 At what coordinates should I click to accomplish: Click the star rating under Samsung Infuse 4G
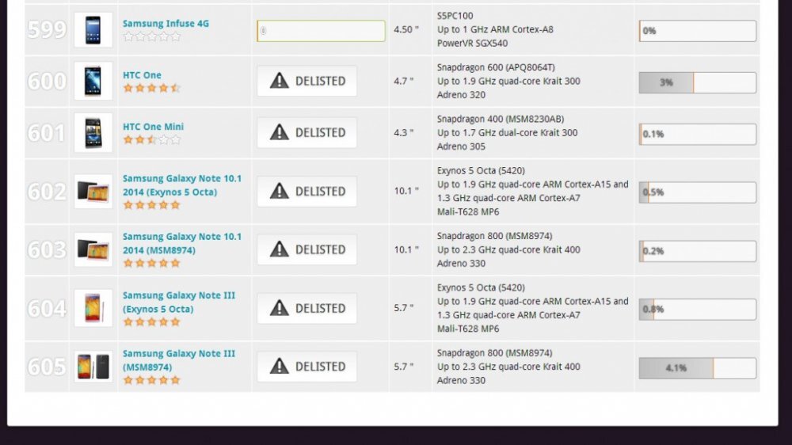151,36
